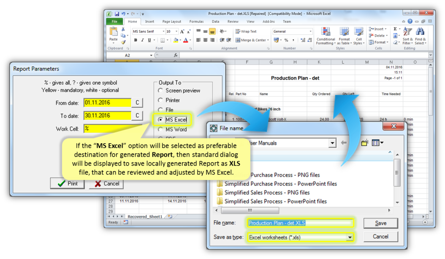Open the Sort & Filter dropdown

pyautogui.click(x=407, y=36)
